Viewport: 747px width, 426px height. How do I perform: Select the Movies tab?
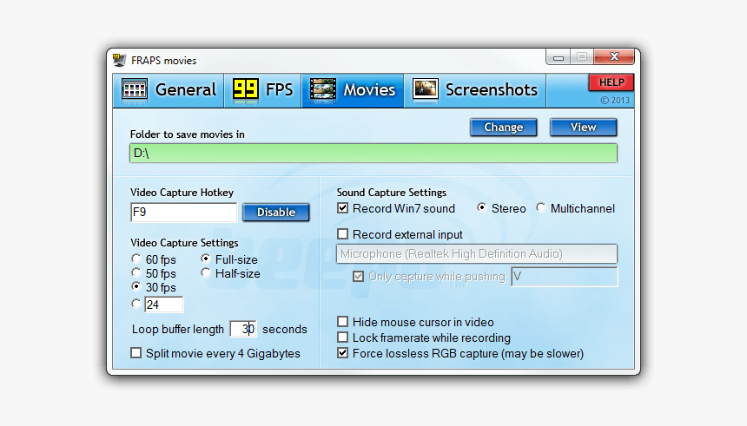[353, 90]
